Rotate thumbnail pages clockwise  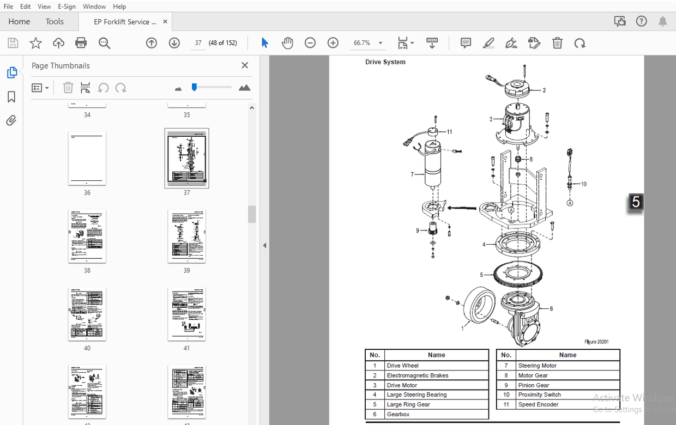[119, 87]
